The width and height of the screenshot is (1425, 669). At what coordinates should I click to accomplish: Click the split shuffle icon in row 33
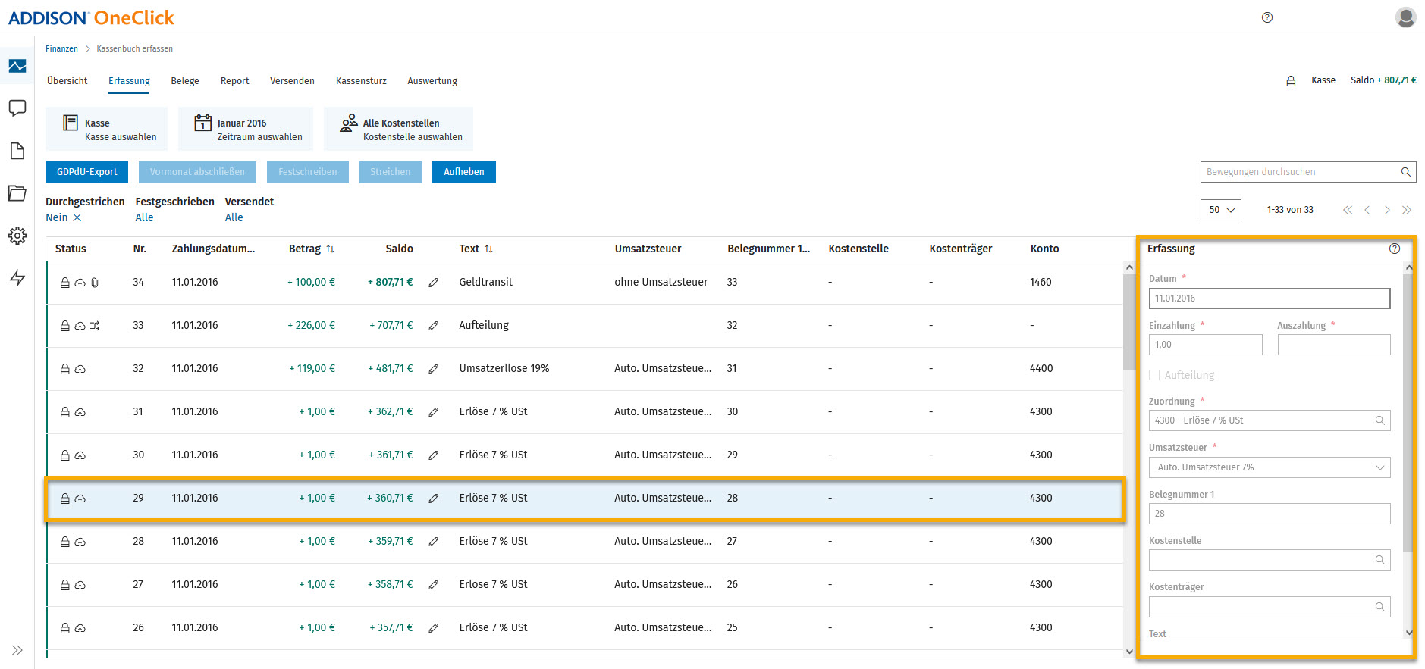[x=95, y=326]
